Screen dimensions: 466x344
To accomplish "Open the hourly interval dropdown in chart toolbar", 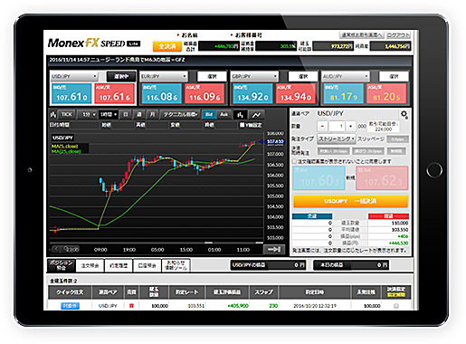I will [109, 115].
